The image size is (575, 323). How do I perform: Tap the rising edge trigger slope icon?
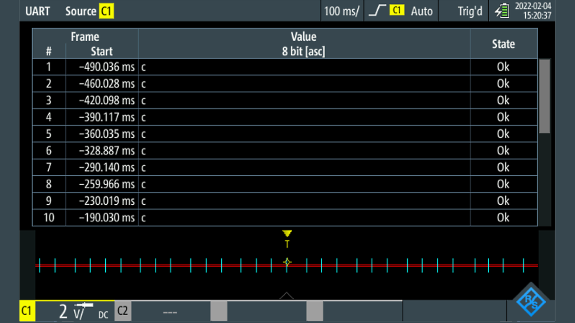point(377,11)
